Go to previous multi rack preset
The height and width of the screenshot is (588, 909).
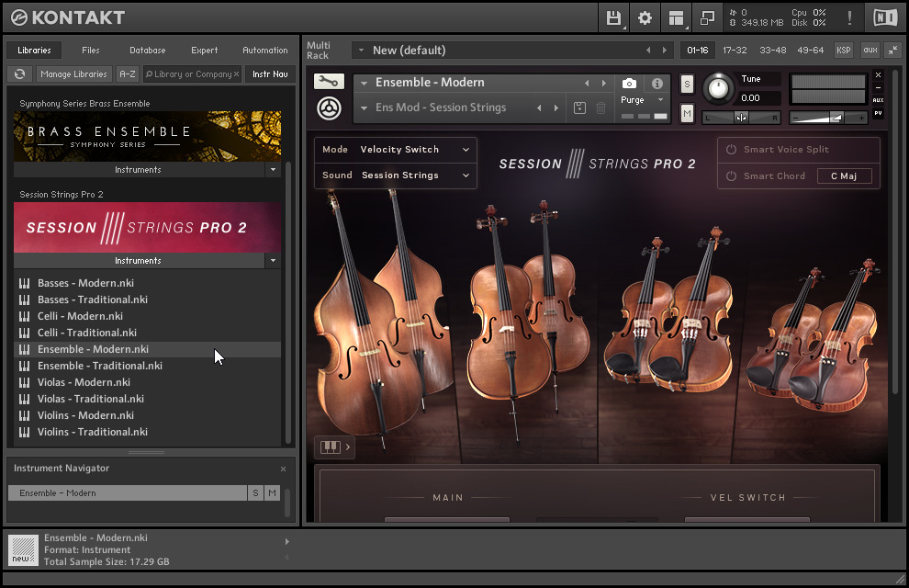(648, 51)
